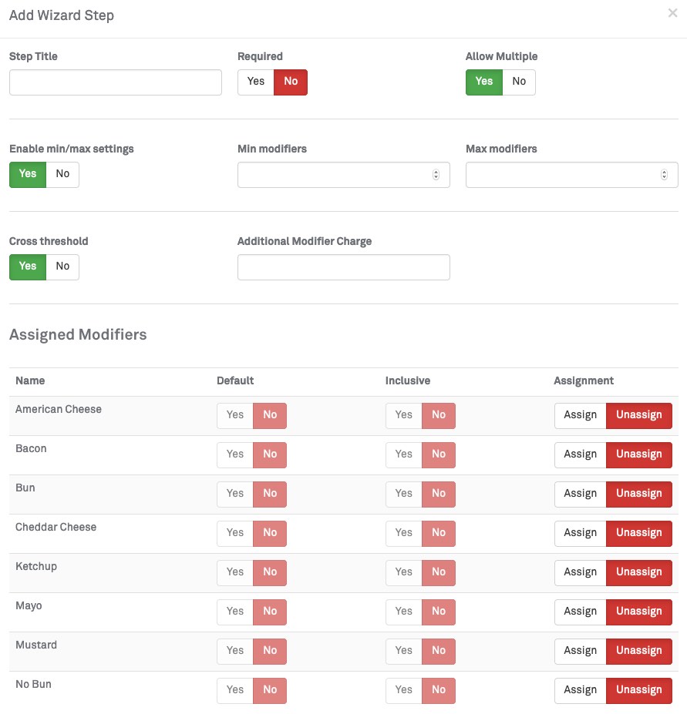Click Unassign for Mustard modifier

pyautogui.click(x=638, y=651)
